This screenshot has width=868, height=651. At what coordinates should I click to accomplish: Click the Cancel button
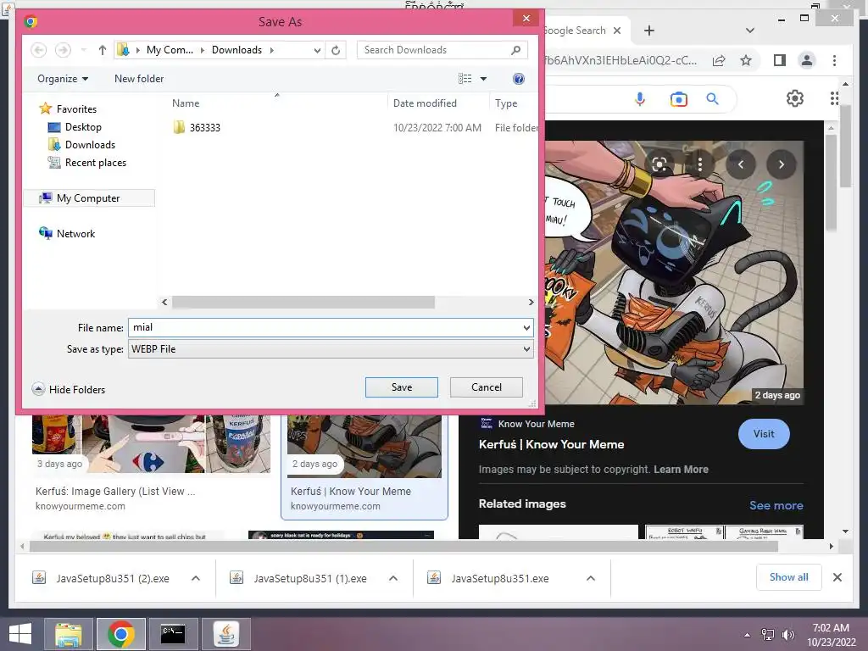point(486,387)
